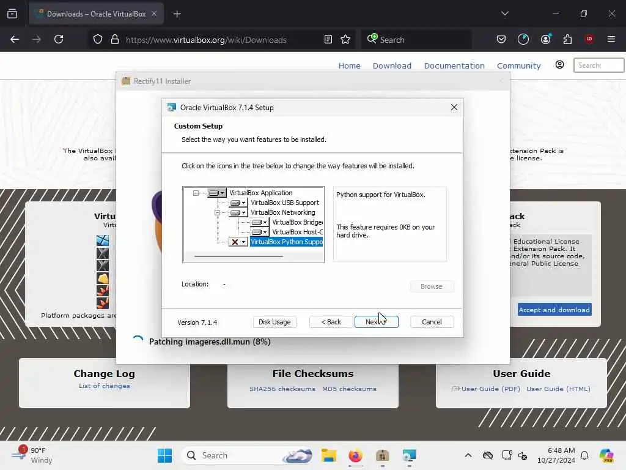Screen dimensions: 626x470
Task: Open a new browser tab
Action: point(177,14)
